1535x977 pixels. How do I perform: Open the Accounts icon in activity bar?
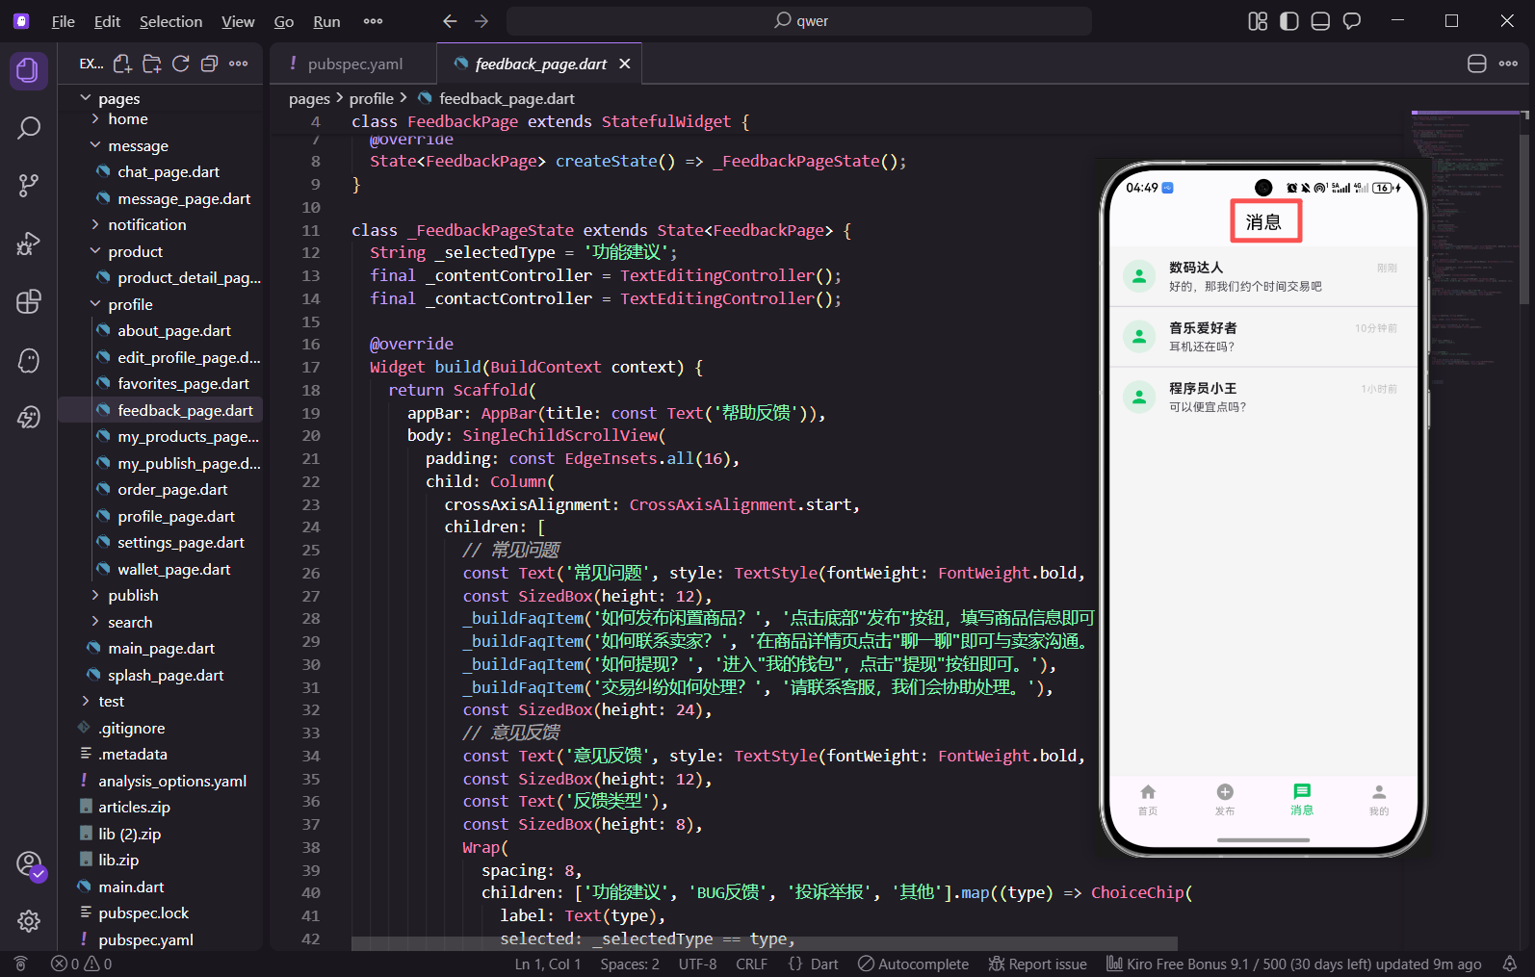click(29, 864)
